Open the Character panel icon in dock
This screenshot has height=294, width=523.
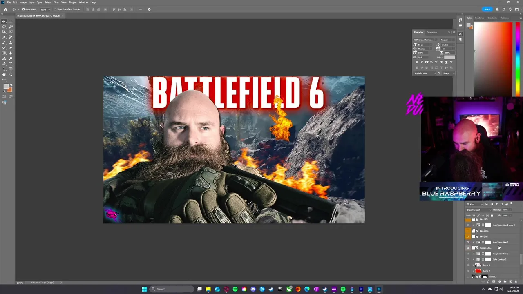click(x=460, y=34)
